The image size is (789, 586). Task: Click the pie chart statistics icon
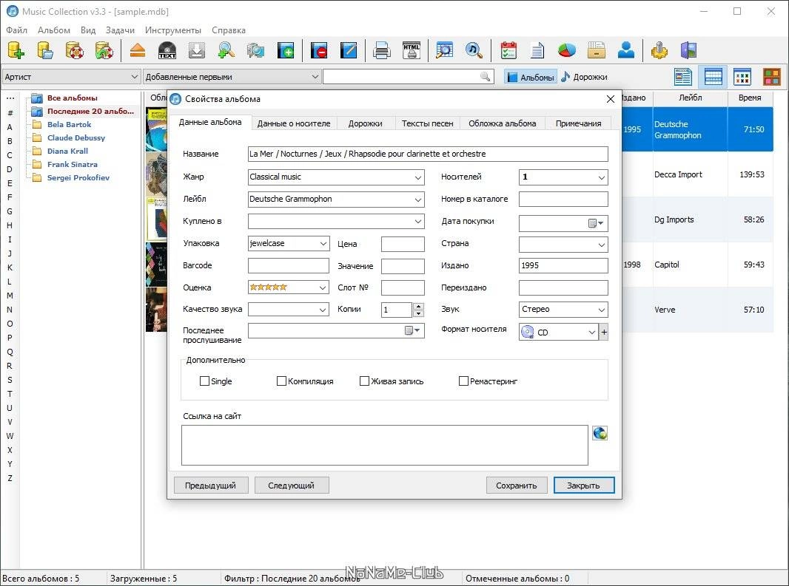567,50
